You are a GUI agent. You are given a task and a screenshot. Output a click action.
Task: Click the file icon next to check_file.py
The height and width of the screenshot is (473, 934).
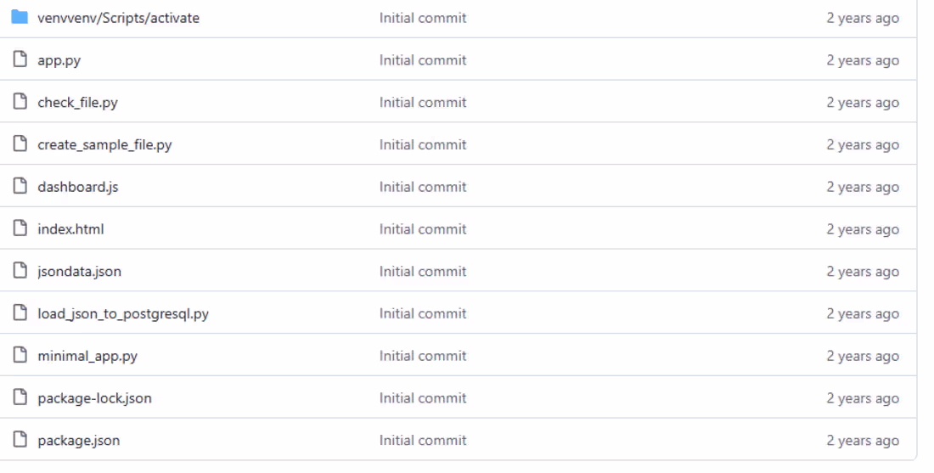(x=20, y=102)
